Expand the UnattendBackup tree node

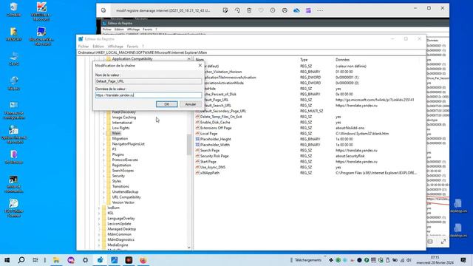(x=103, y=192)
